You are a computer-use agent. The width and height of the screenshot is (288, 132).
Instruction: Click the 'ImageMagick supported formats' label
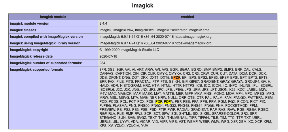pyautogui.click(x=37, y=69)
